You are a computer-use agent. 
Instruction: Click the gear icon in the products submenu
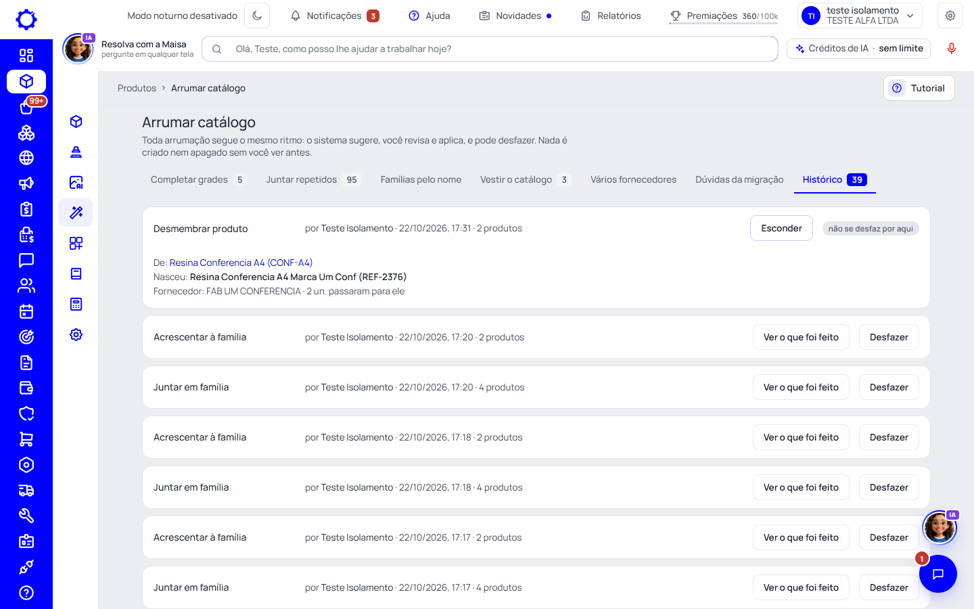pyautogui.click(x=76, y=334)
